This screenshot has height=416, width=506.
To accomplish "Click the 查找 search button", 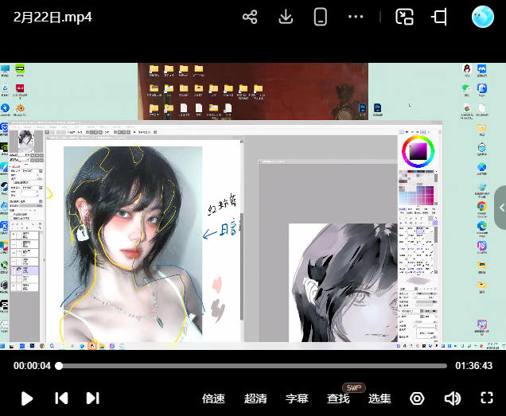I will [x=338, y=399].
